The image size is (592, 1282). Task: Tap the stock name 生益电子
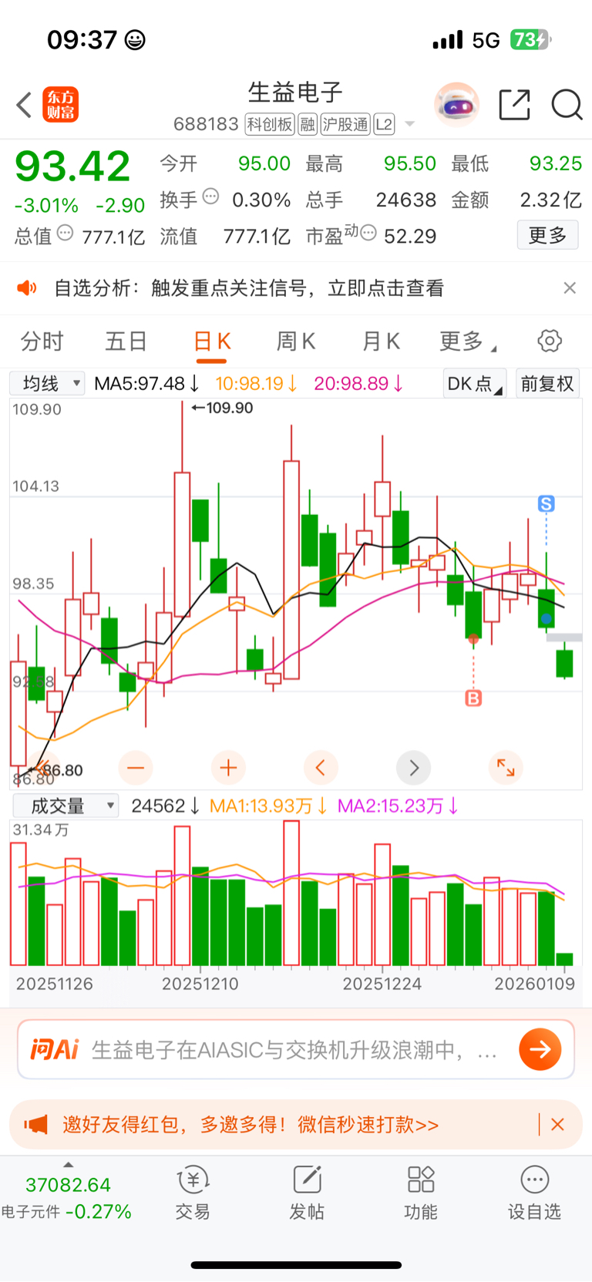point(295,93)
